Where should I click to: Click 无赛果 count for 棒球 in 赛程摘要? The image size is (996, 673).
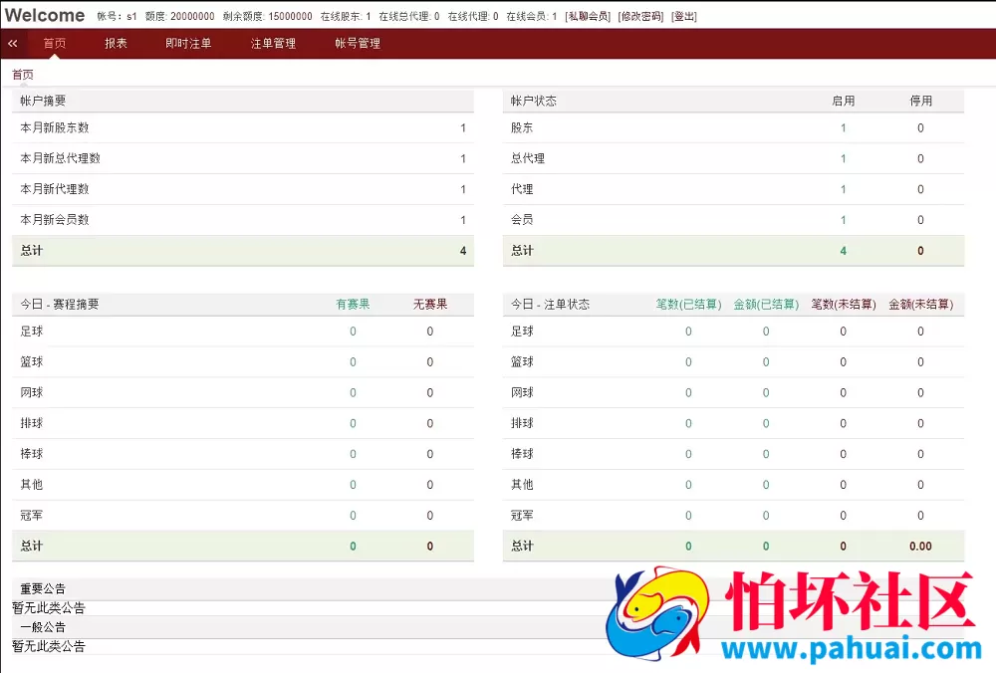(430, 454)
